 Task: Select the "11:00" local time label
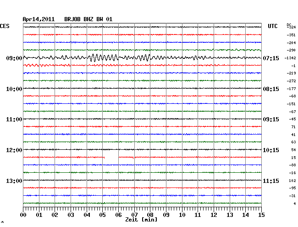(x=14, y=119)
